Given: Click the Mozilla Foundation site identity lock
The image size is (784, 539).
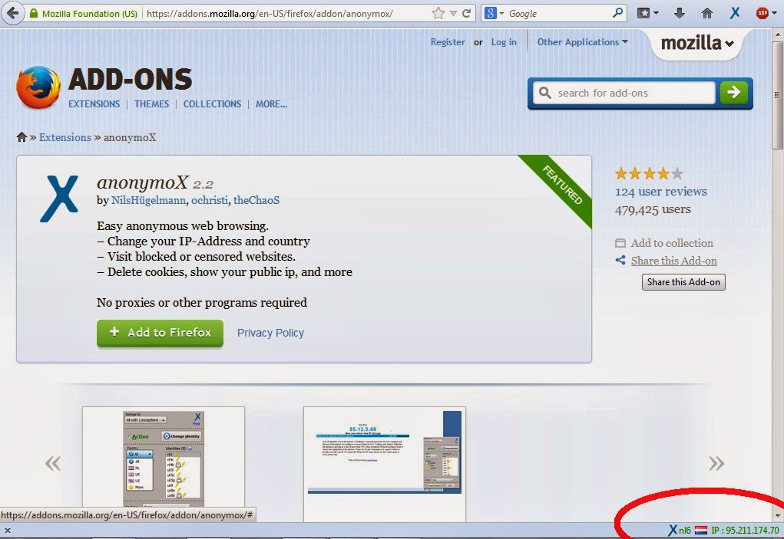Looking at the screenshot, I should [83, 14].
